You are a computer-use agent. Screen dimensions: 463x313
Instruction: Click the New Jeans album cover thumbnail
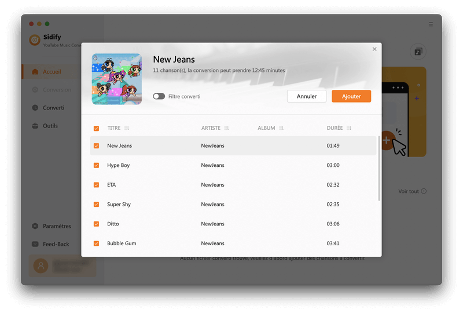[x=117, y=79]
